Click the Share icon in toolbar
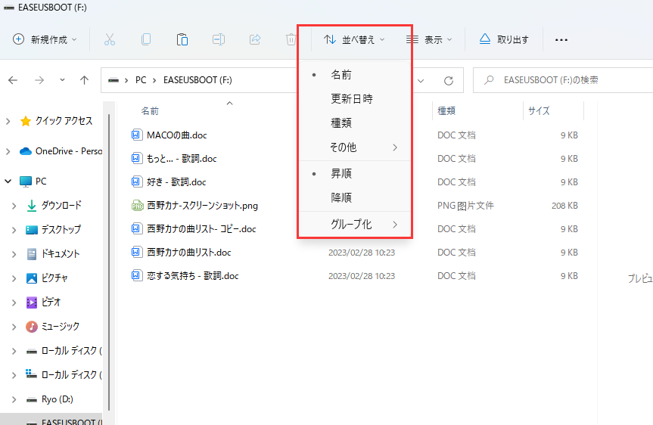This screenshot has height=425, width=653. click(x=255, y=39)
